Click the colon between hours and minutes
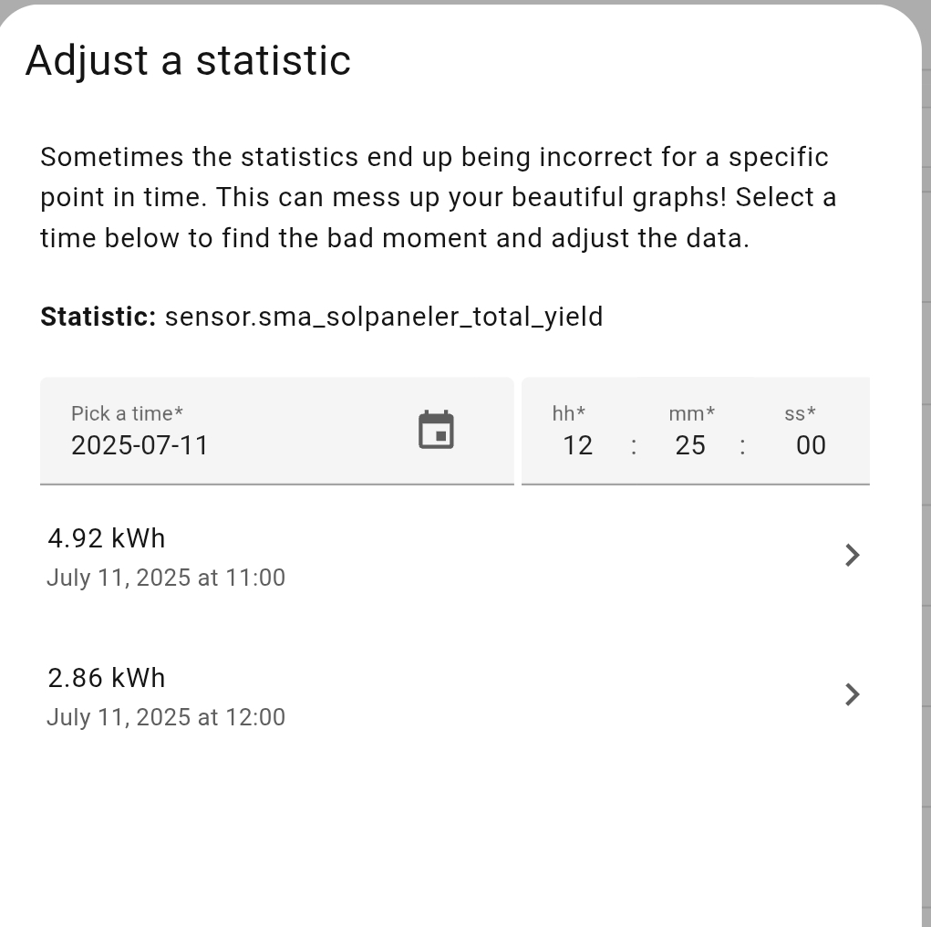Screen dimensions: 931x927 634,445
